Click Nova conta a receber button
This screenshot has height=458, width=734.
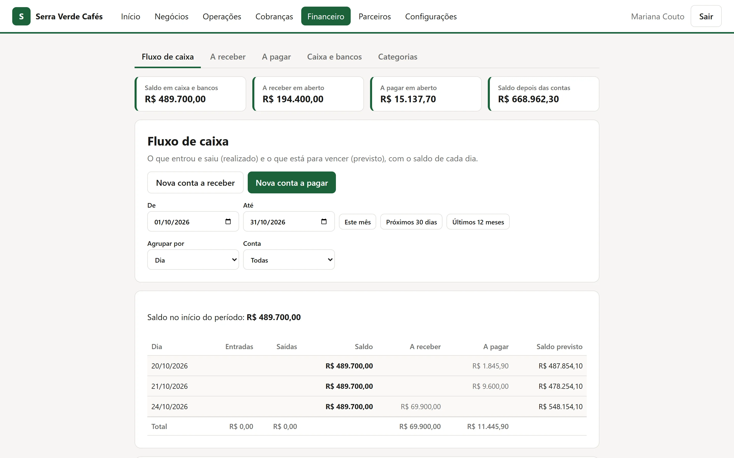(195, 183)
